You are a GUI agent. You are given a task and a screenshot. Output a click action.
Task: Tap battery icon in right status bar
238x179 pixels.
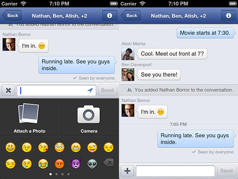click(x=233, y=3)
